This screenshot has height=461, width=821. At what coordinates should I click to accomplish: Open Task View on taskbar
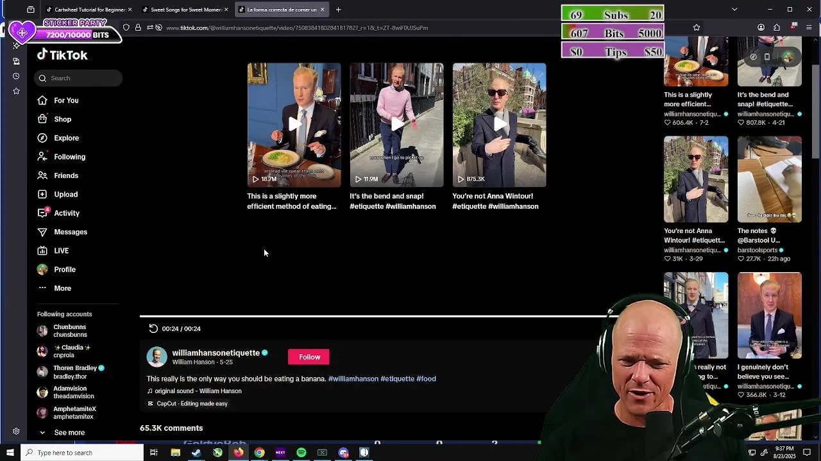(154, 453)
